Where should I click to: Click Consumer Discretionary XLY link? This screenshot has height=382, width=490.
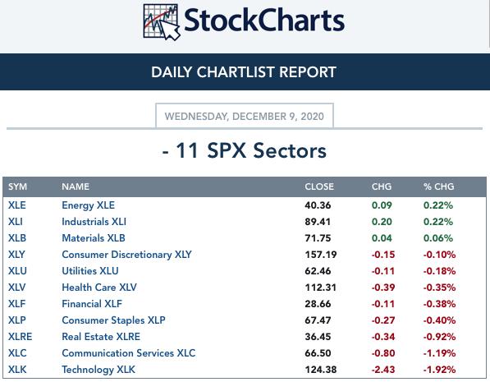126,255
